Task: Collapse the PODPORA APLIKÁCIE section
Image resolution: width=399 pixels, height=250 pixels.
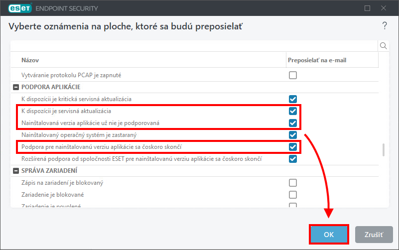Action: click(16, 87)
